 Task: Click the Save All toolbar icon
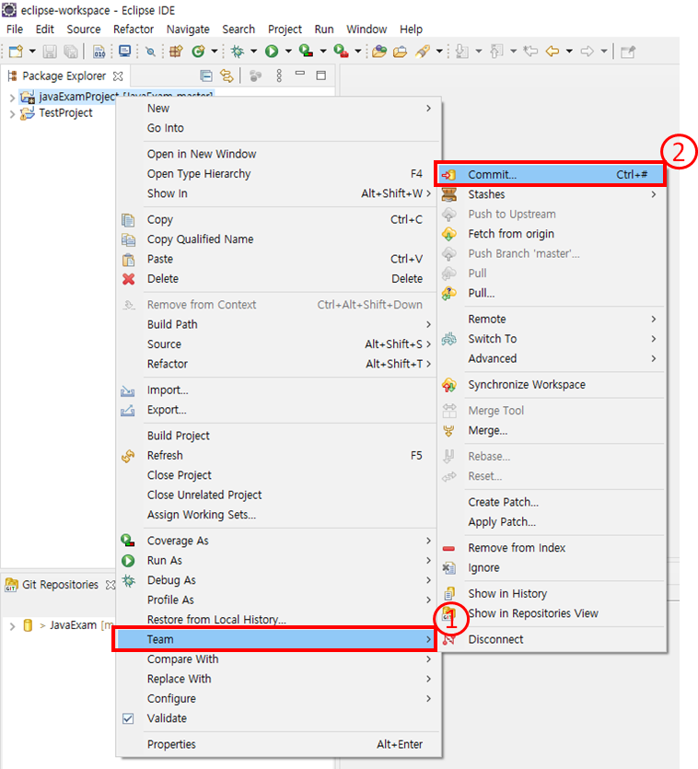pos(71,51)
